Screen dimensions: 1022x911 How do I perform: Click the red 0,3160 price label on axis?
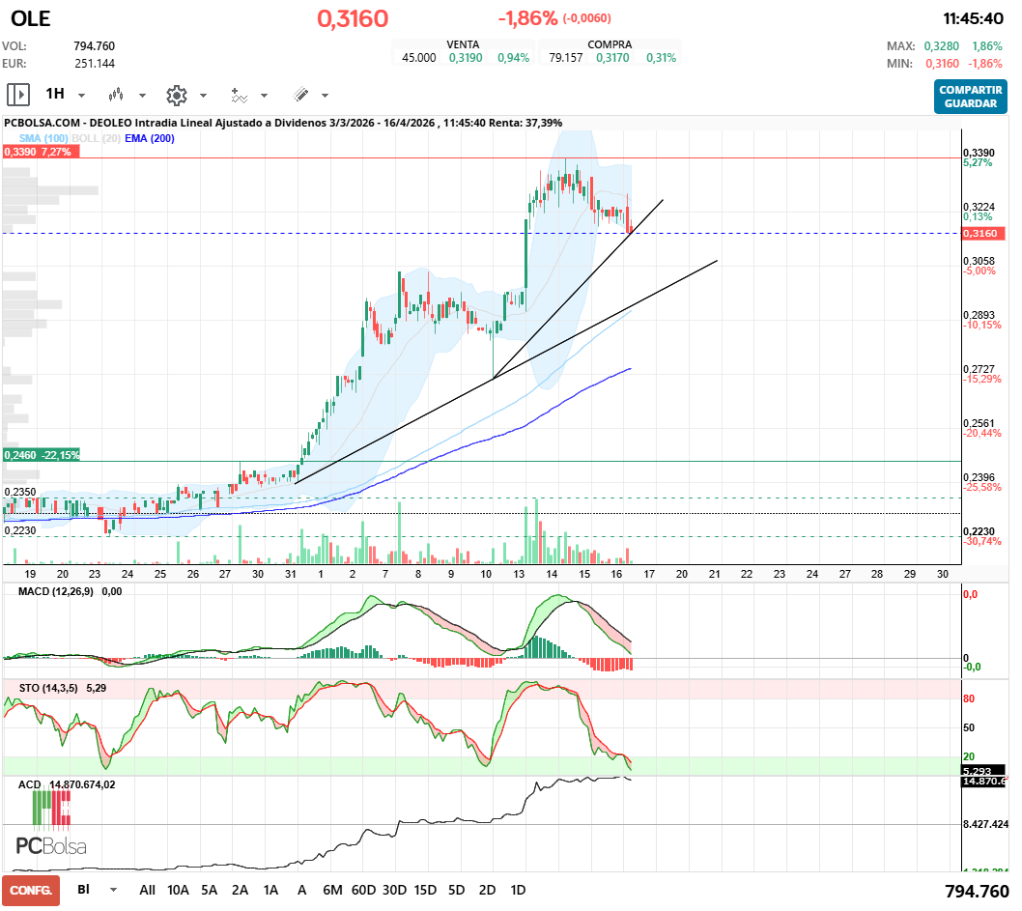pos(984,233)
